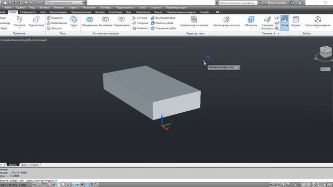Select the Shell (Оболочка) tool icon
Image resolution: width=333 pixels, height=187 pixels.
pyautogui.click(x=251, y=19)
